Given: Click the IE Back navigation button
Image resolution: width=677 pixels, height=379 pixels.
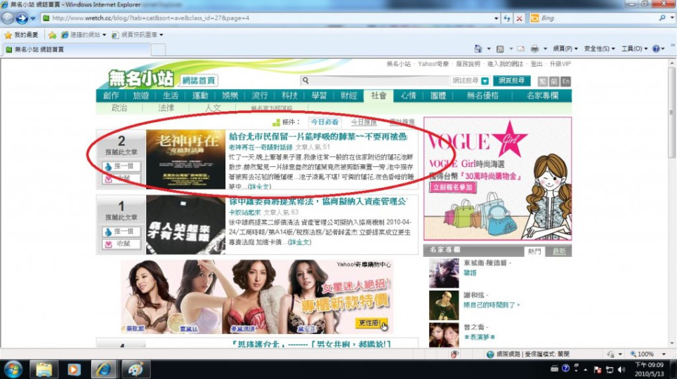Looking at the screenshot, I should [x=8, y=18].
